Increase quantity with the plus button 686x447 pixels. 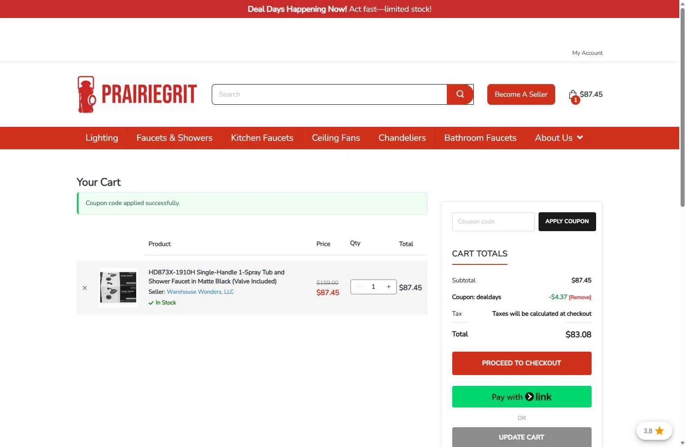(x=389, y=287)
